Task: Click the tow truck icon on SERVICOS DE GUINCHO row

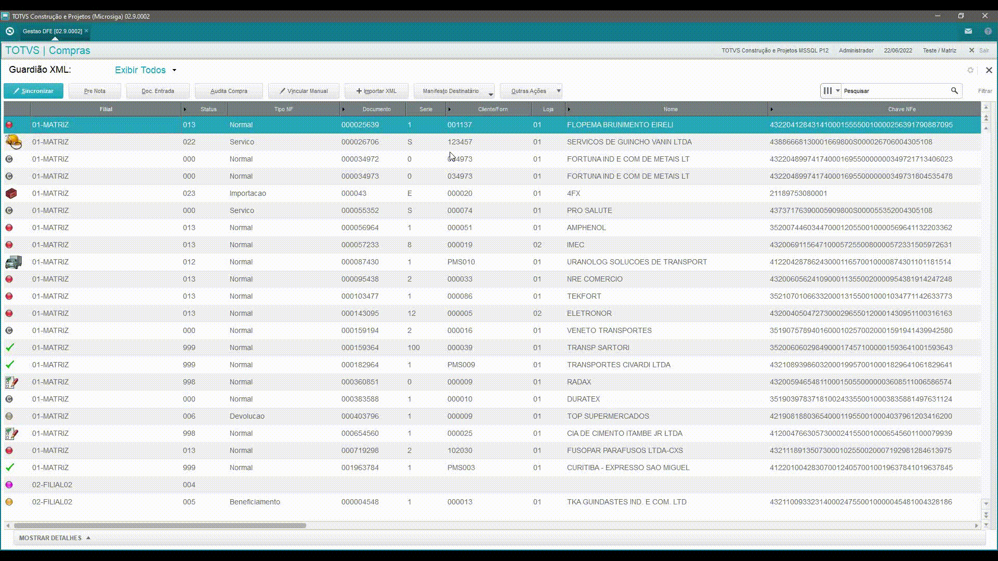Action: 13,142
